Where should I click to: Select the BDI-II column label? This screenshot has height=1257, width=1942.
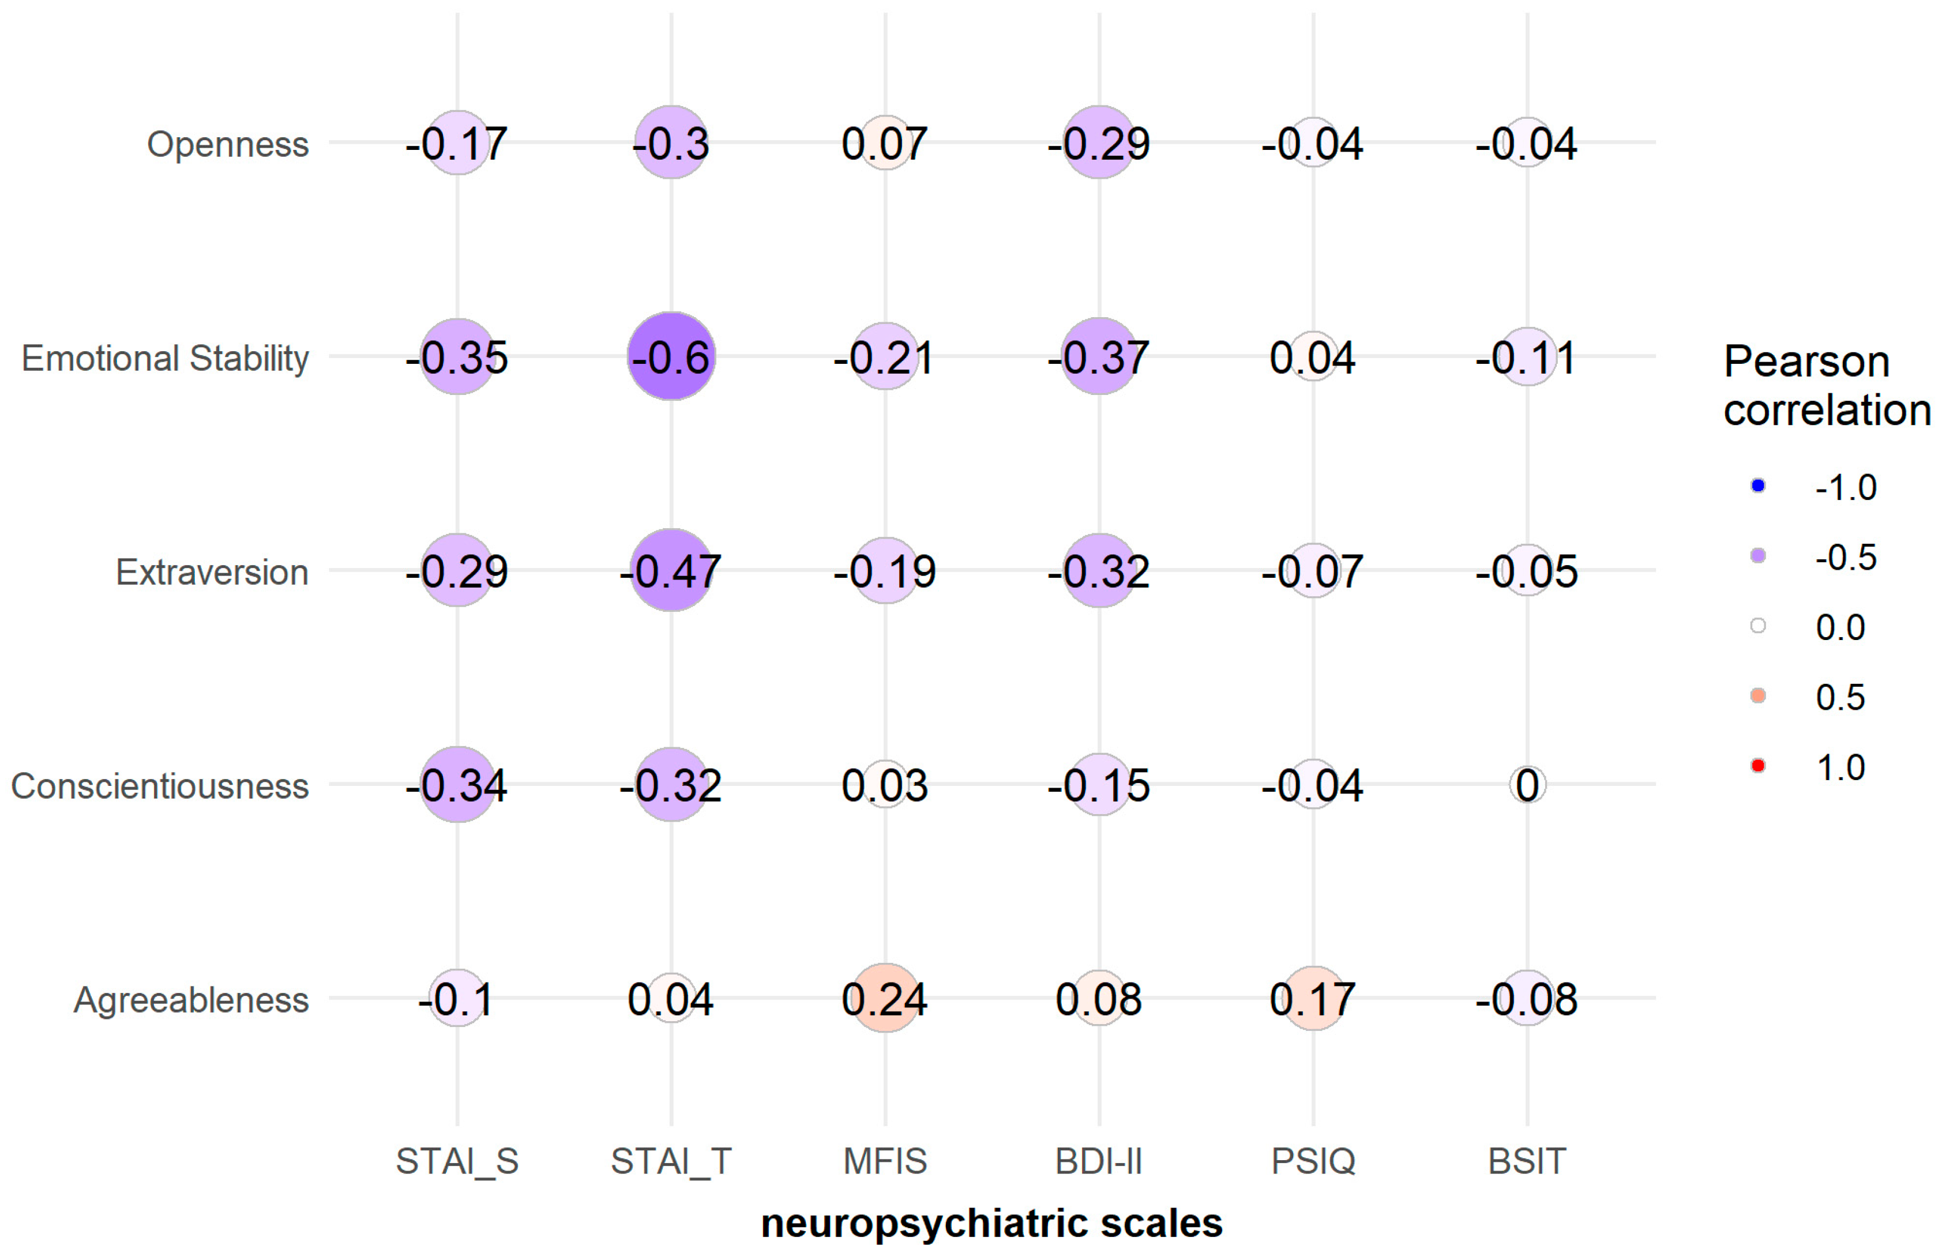(x=1098, y=1161)
